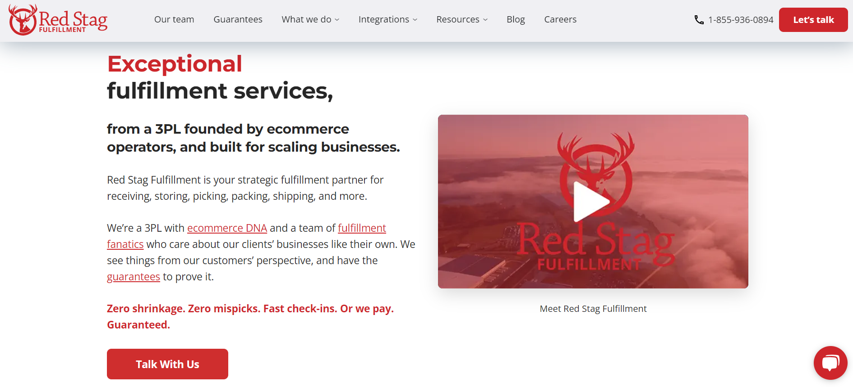The image size is (853, 387).
Task: Click the Zero shrinkage guarantee text
Action: 250,317
